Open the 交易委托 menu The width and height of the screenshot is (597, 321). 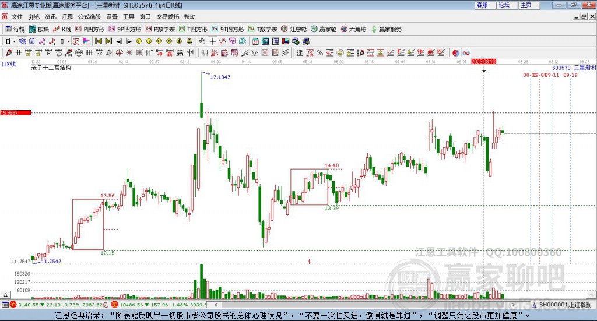pos(167,17)
